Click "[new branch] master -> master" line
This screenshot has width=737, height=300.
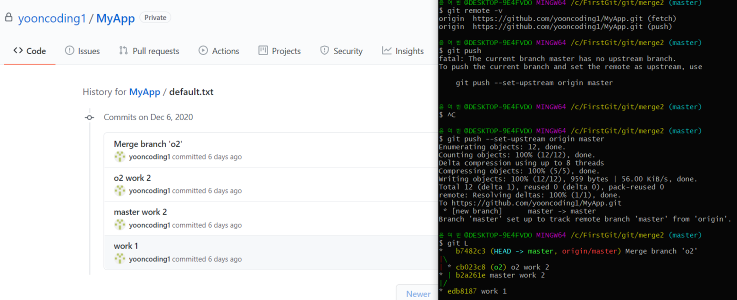(x=519, y=211)
